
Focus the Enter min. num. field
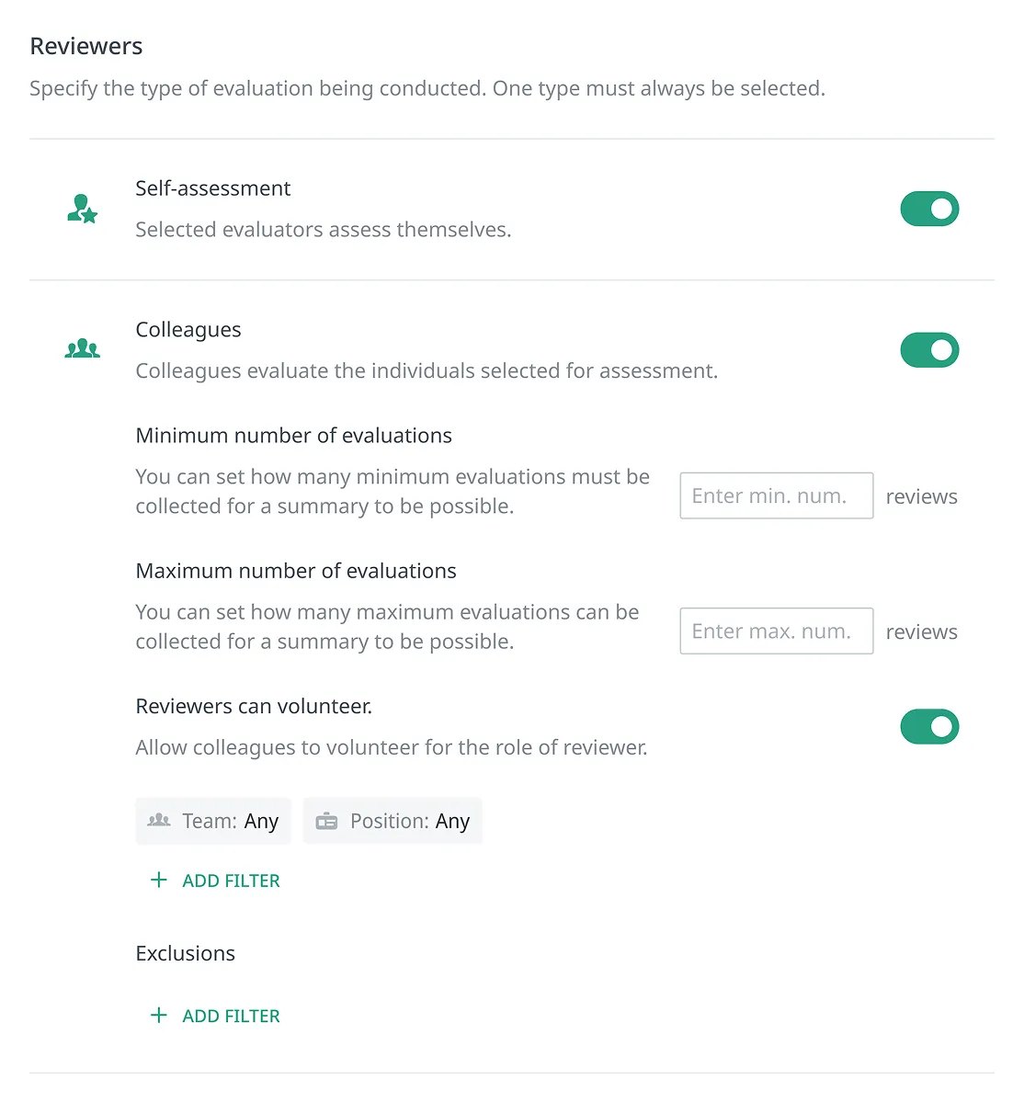click(776, 496)
